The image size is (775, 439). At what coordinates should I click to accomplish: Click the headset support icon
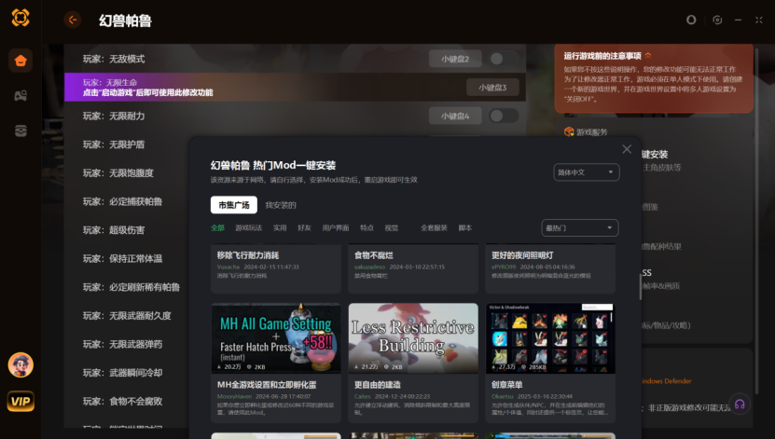tap(740, 405)
